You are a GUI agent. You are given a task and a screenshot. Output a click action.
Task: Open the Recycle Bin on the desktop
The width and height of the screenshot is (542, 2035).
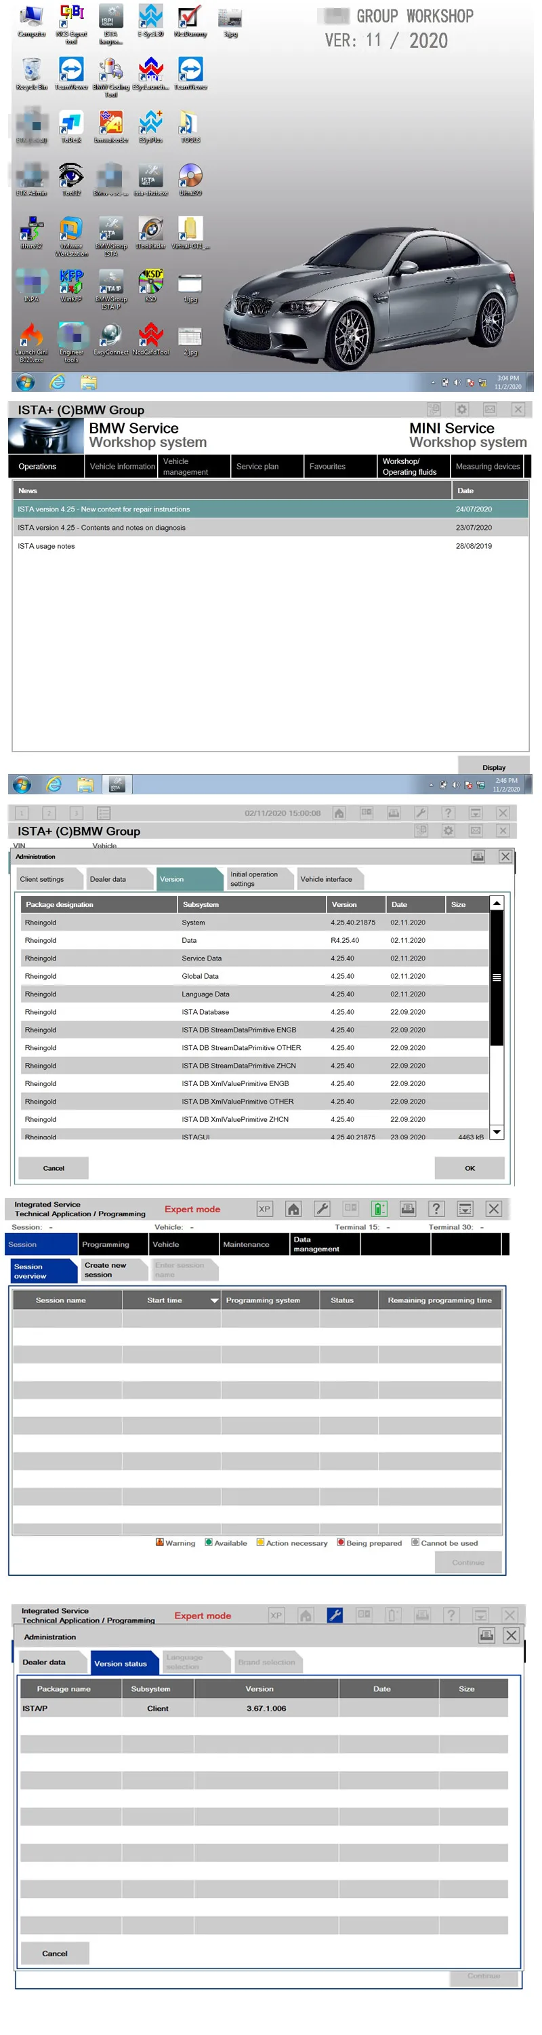coord(32,73)
